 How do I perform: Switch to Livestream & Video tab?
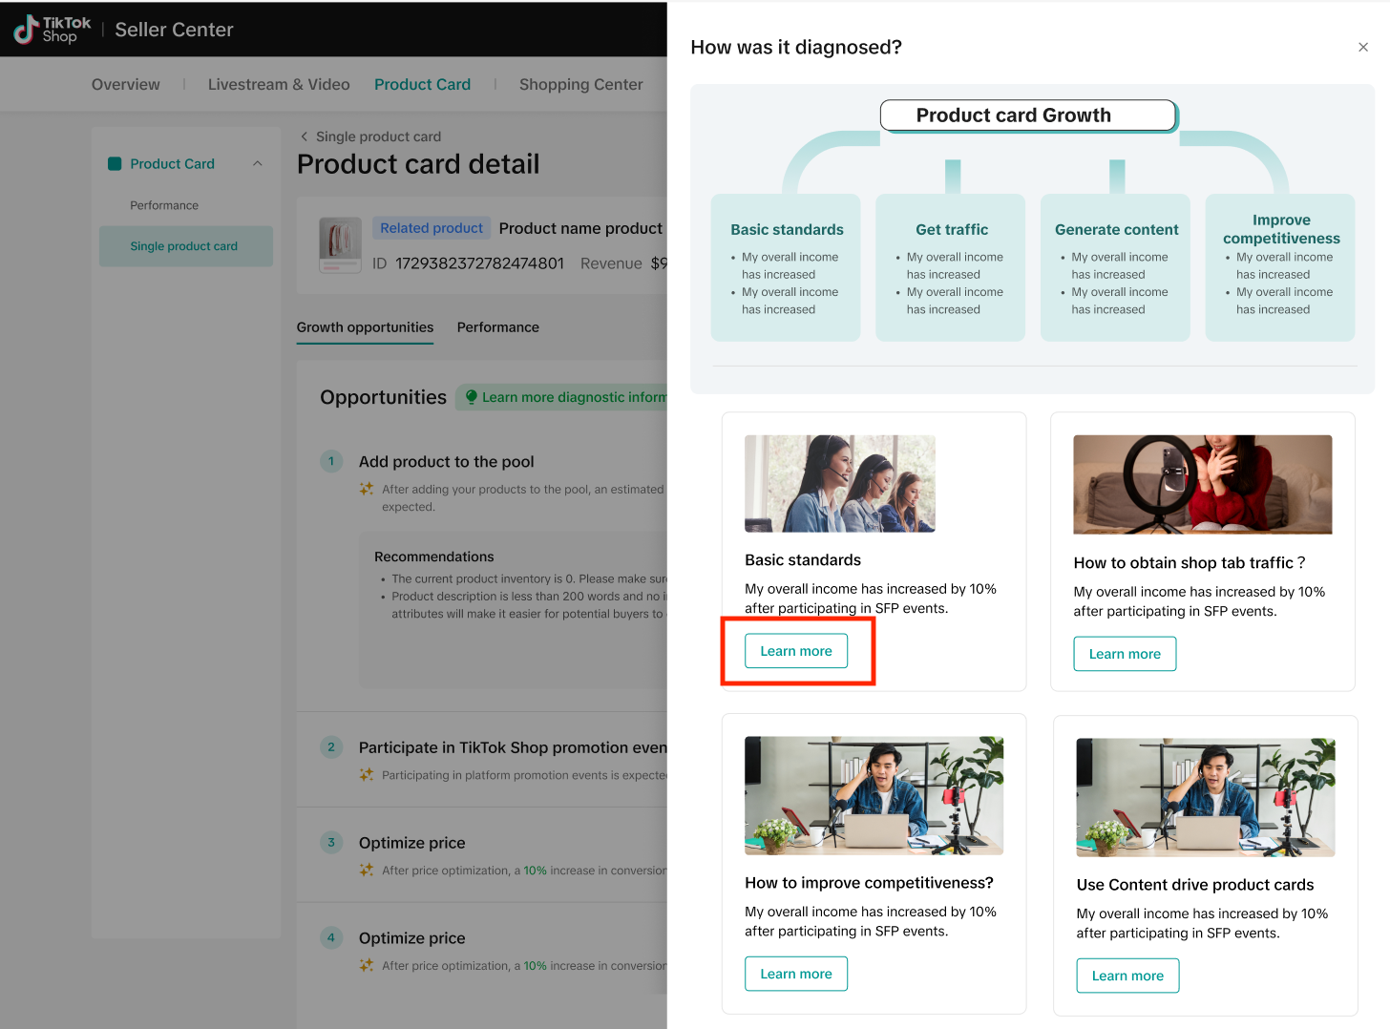279,84
